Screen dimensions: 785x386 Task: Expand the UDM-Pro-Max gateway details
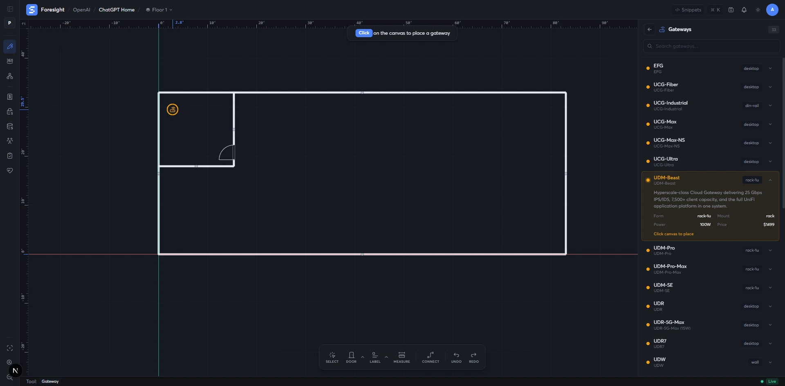point(770,269)
